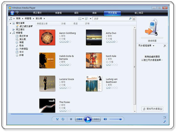Image resolution: width=177 pixels, height=132 pixels.
Task: Mute the speaker volume
Action: click(x=105, y=119)
